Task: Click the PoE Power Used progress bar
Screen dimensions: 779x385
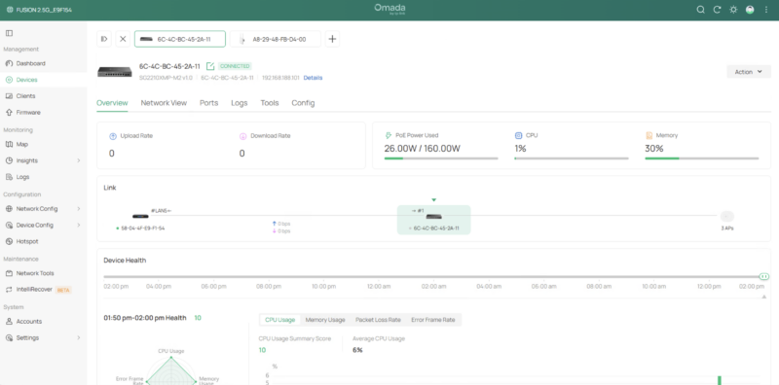Action: (x=441, y=158)
